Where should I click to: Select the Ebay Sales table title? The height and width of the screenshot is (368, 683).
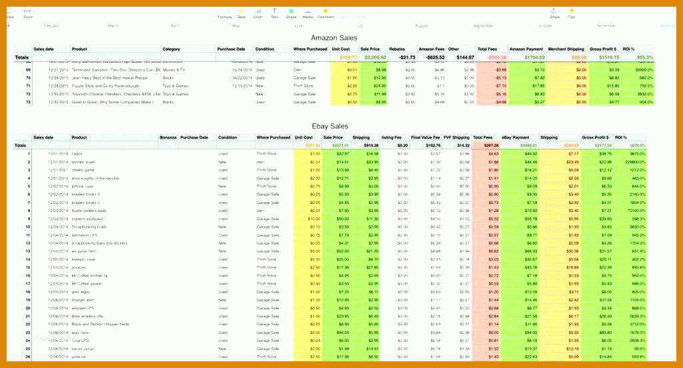pos(329,126)
